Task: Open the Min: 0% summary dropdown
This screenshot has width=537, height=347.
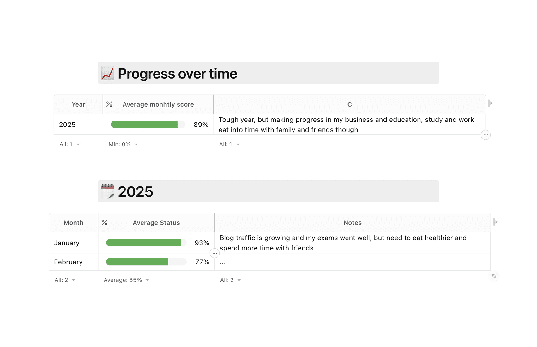Action: point(124,144)
